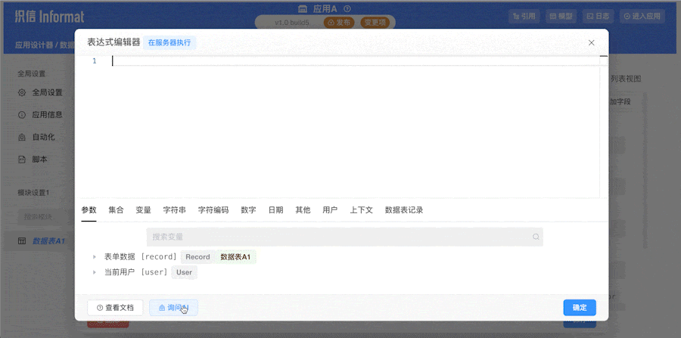Viewport: 681px width, 338px height.
Task: Select the 字符编码 tab
Action: pos(213,210)
